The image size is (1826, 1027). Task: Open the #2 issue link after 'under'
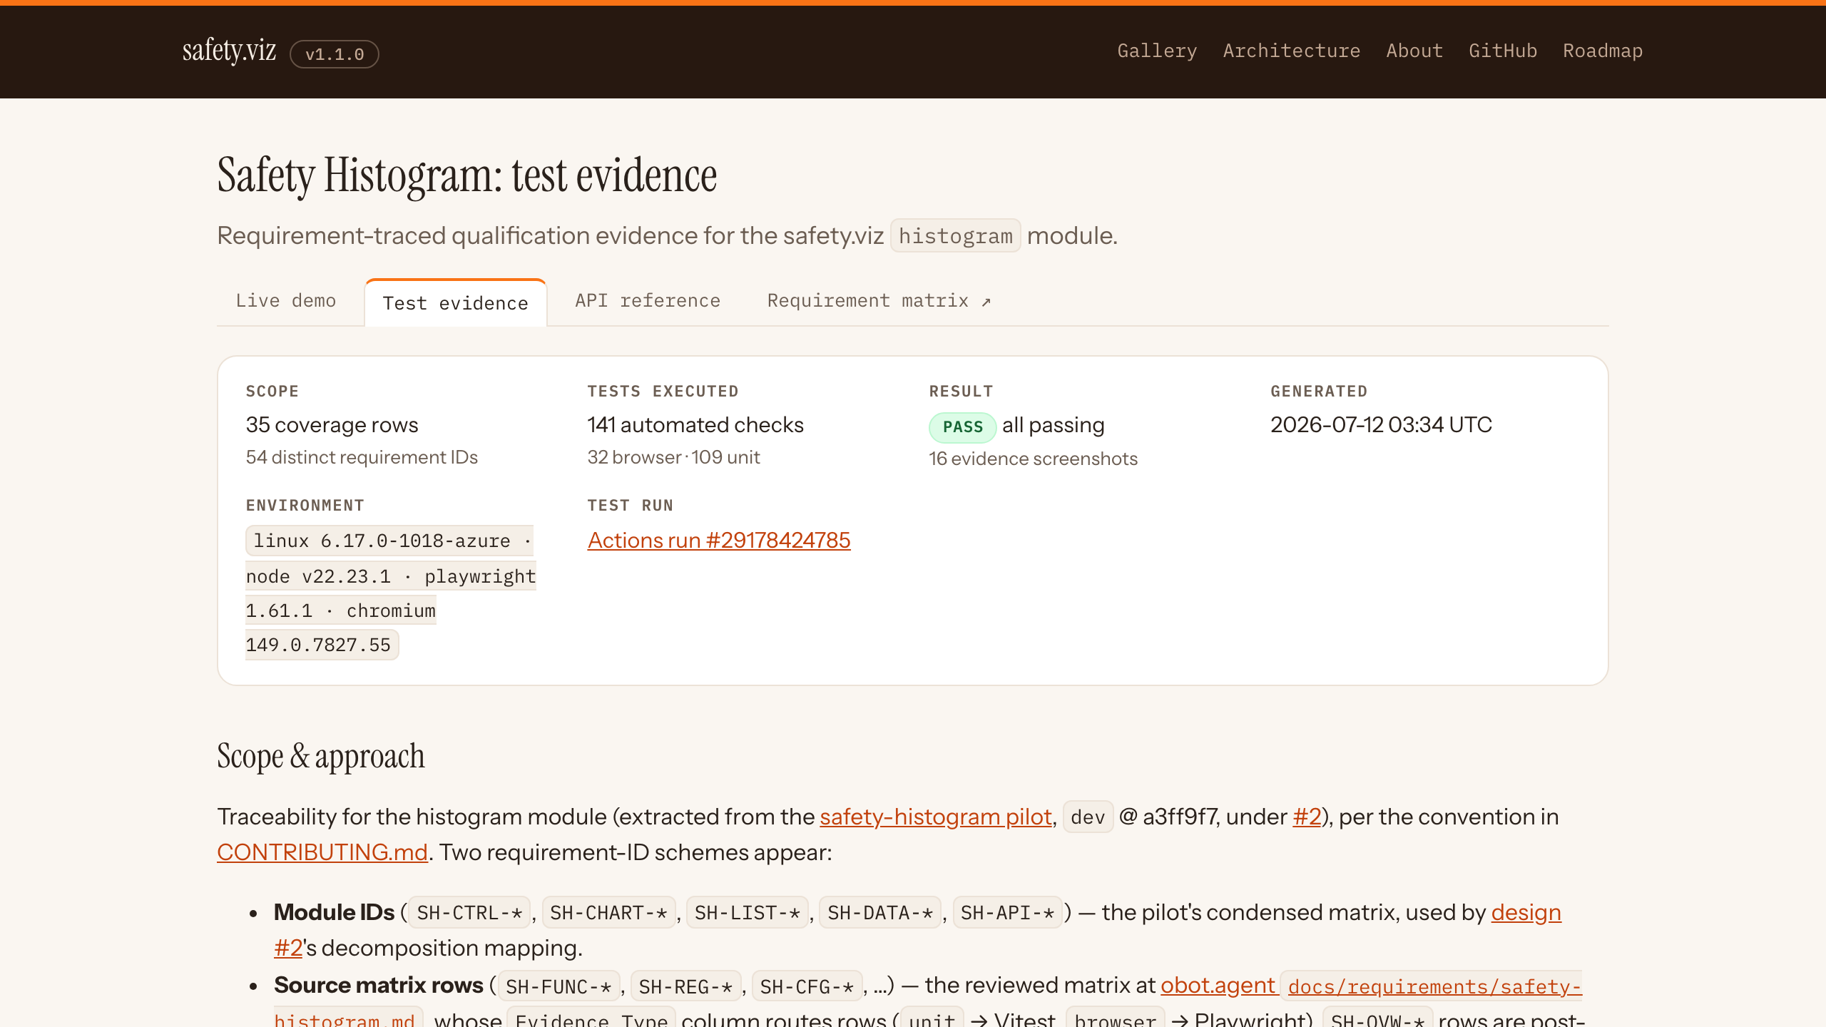1307,817
